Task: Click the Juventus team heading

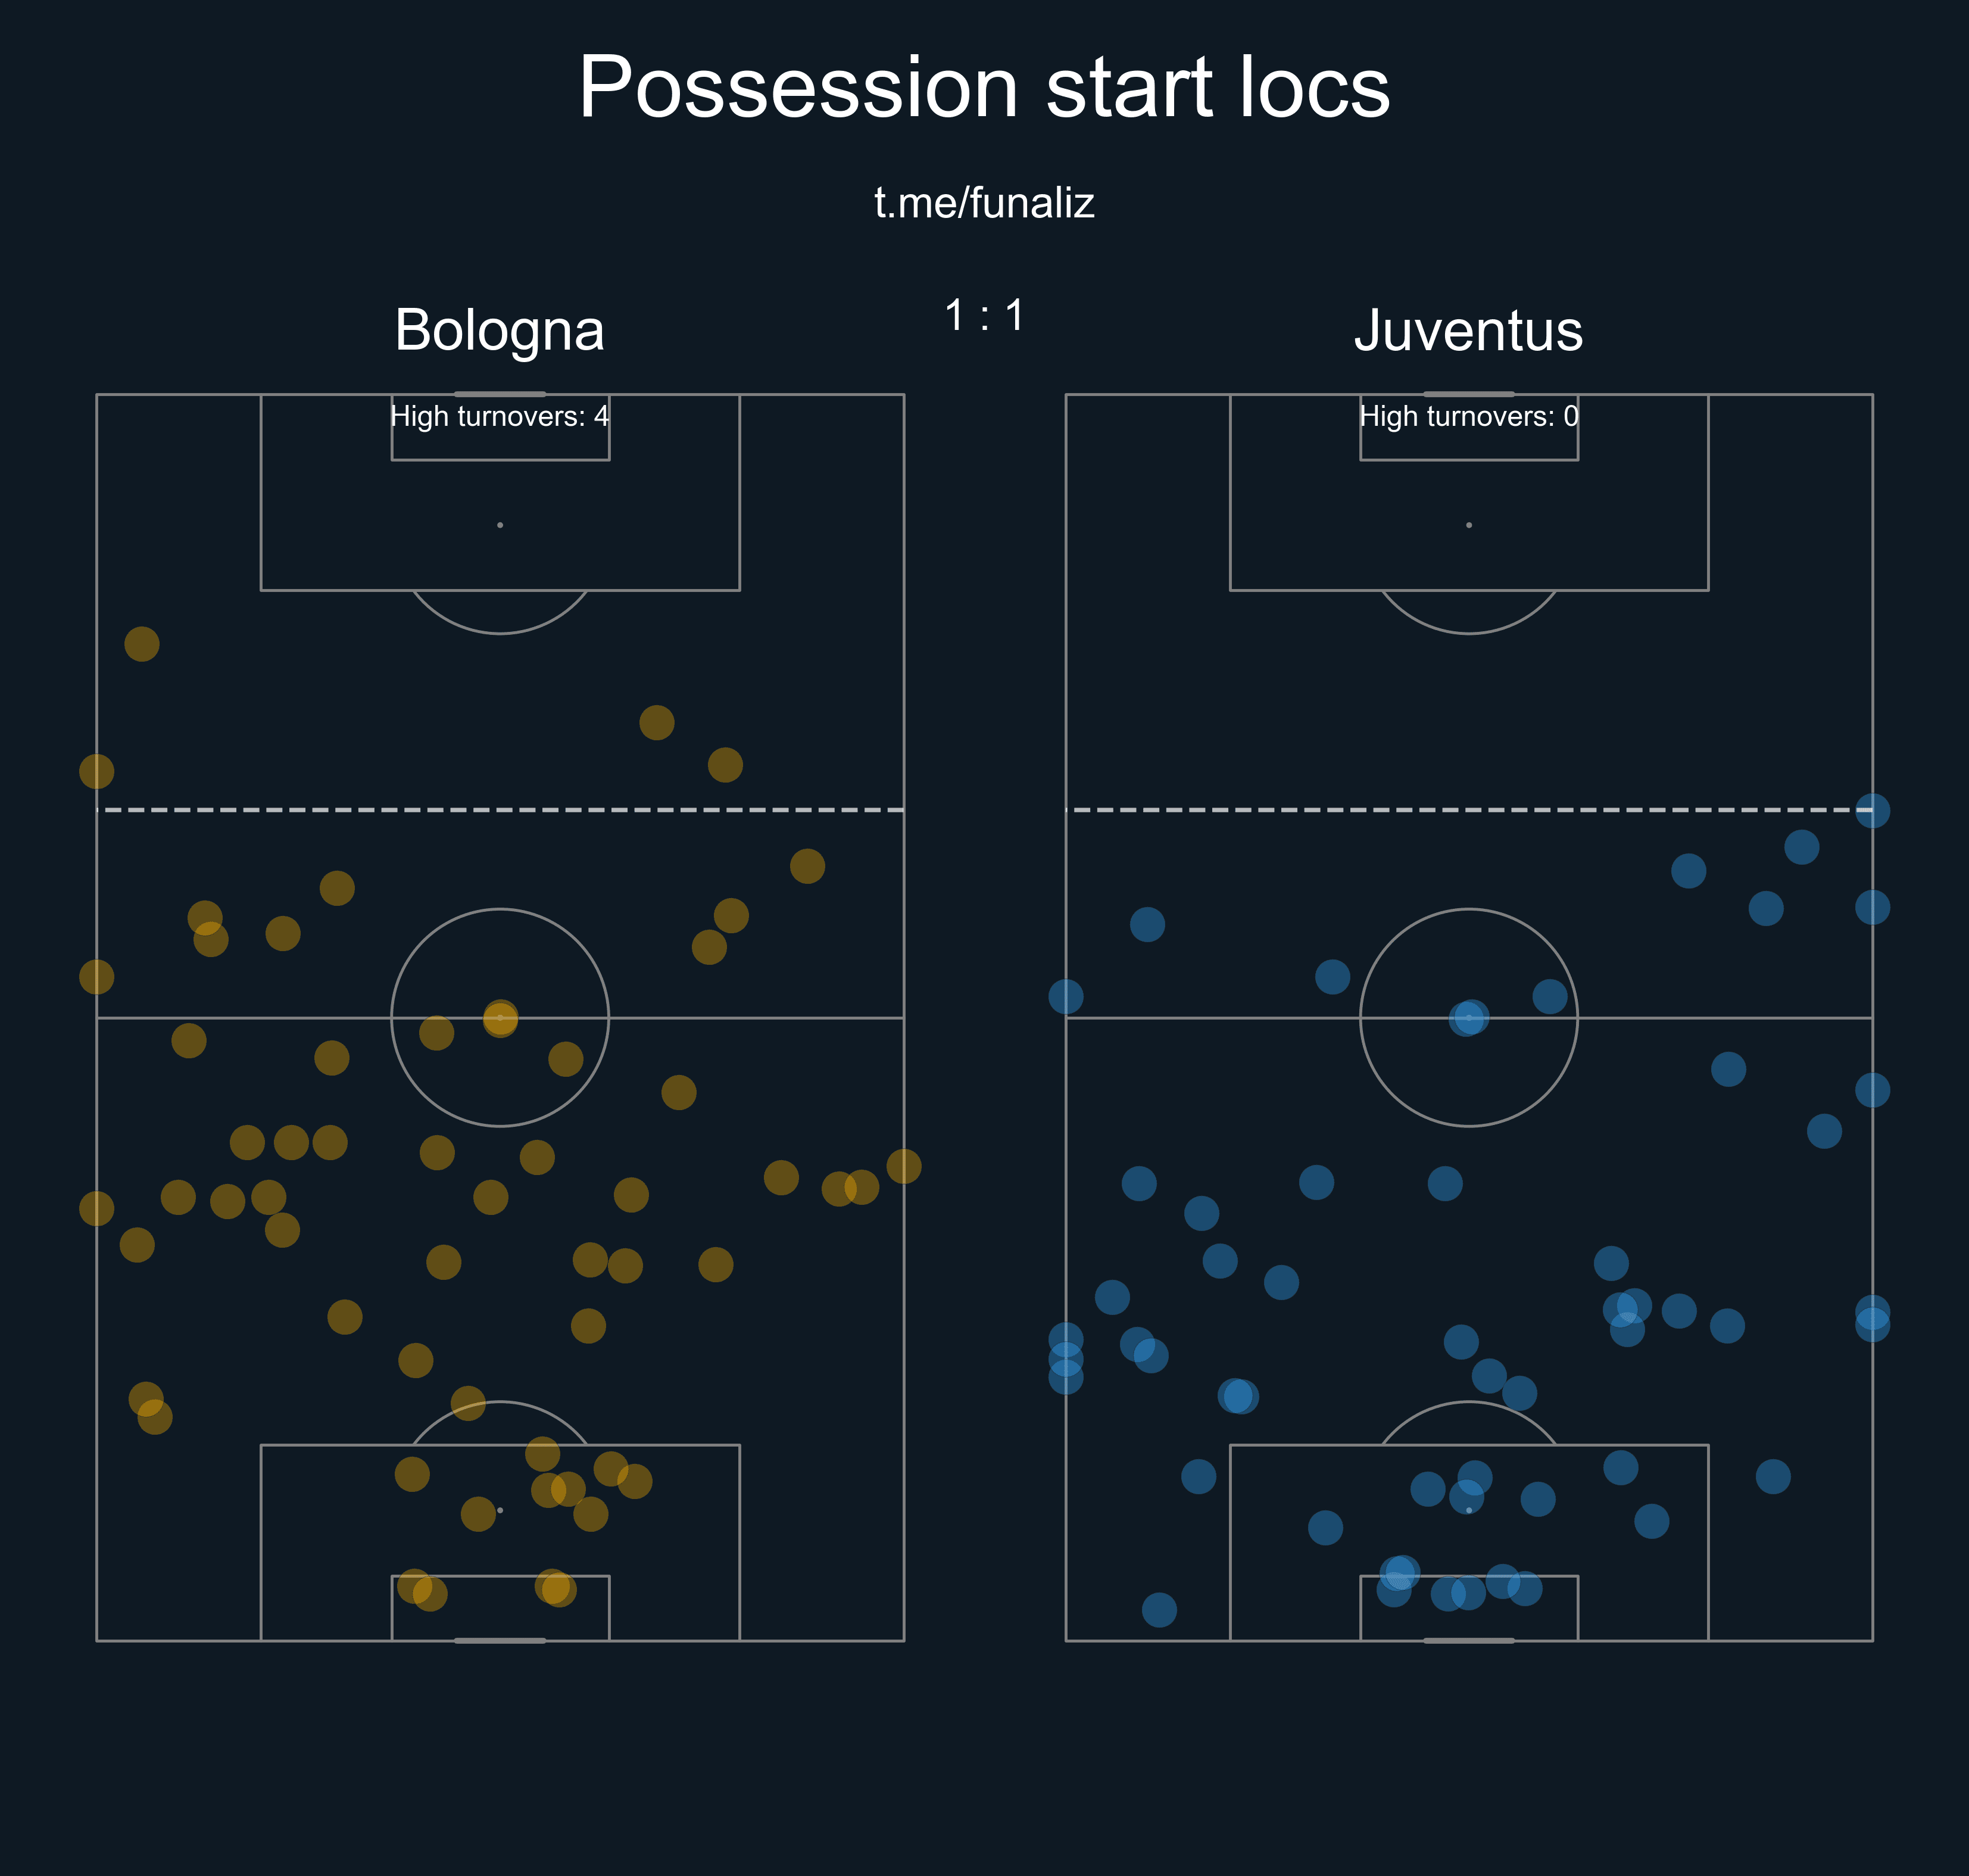Action: (1468, 330)
